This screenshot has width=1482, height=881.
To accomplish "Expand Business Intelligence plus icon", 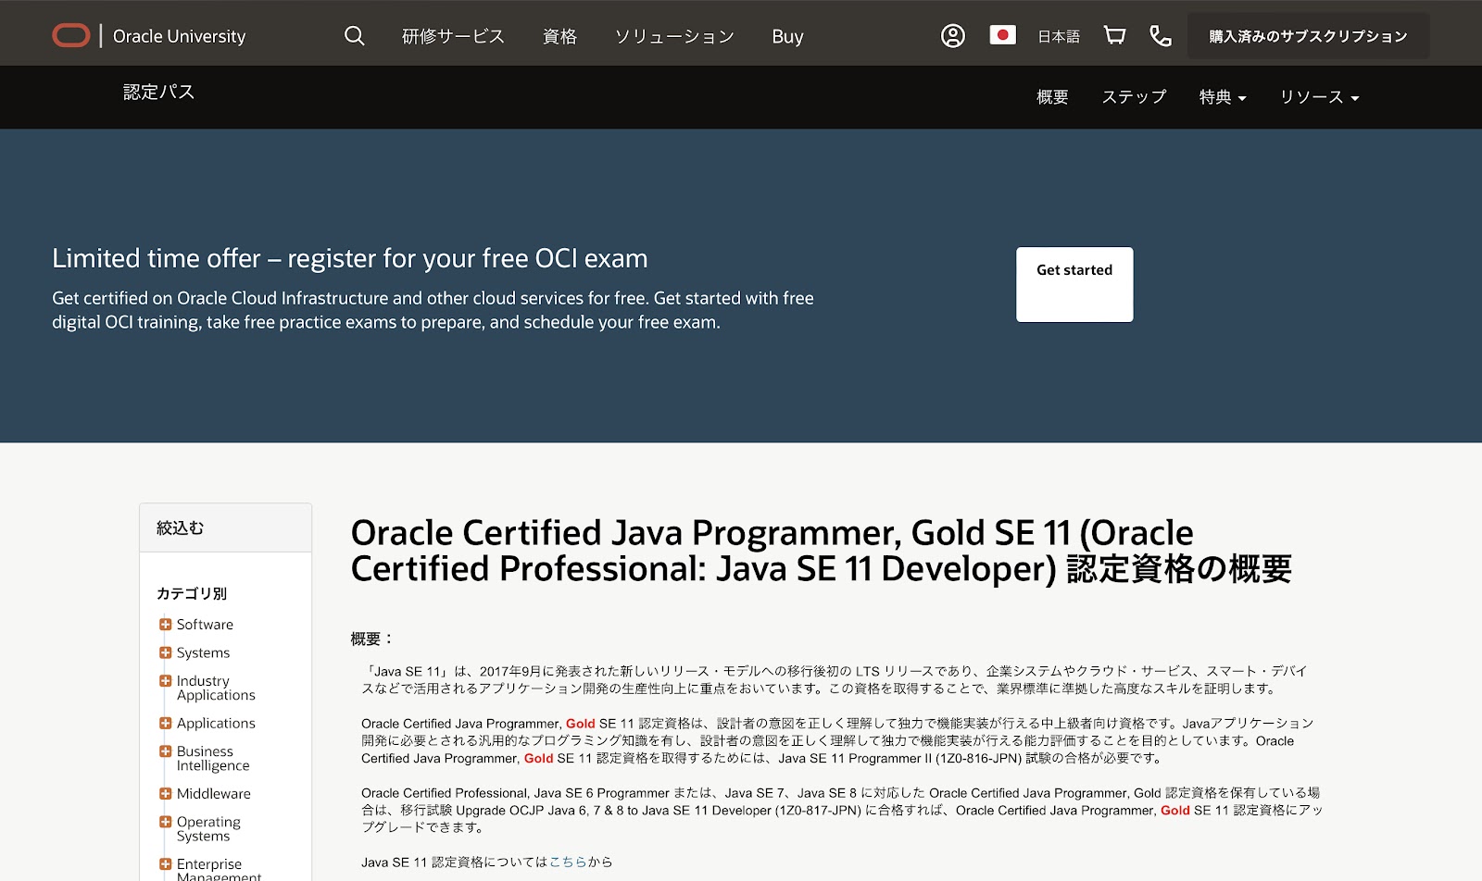I will point(165,751).
